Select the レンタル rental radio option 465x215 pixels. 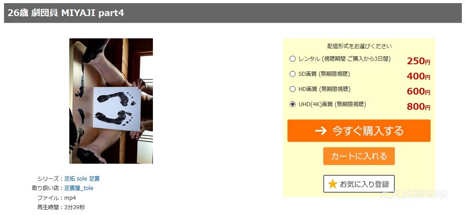click(293, 58)
